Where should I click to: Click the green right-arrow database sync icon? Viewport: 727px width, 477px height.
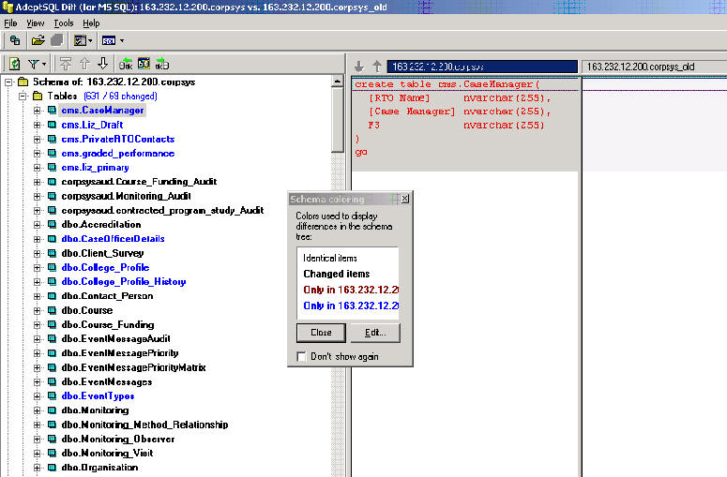pyautogui.click(x=162, y=64)
